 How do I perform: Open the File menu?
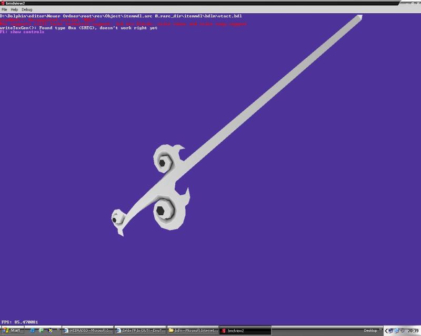(x=4, y=9)
